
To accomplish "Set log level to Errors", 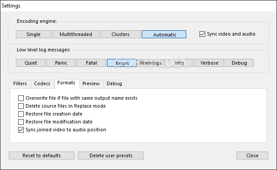I will coord(122,63).
